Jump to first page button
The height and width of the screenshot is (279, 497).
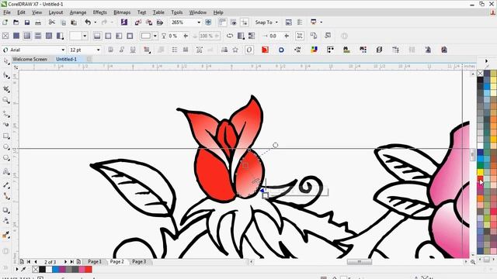tap(29, 262)
